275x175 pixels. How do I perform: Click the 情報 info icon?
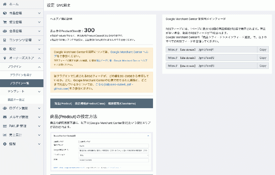5,144
